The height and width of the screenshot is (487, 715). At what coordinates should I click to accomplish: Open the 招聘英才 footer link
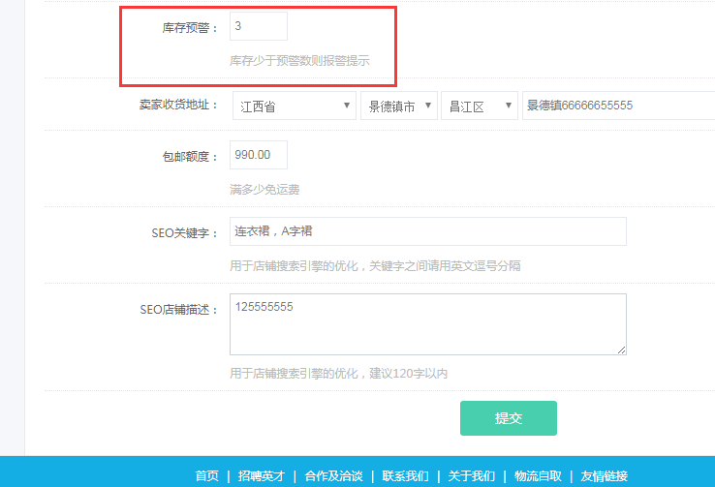click(262, 475)
